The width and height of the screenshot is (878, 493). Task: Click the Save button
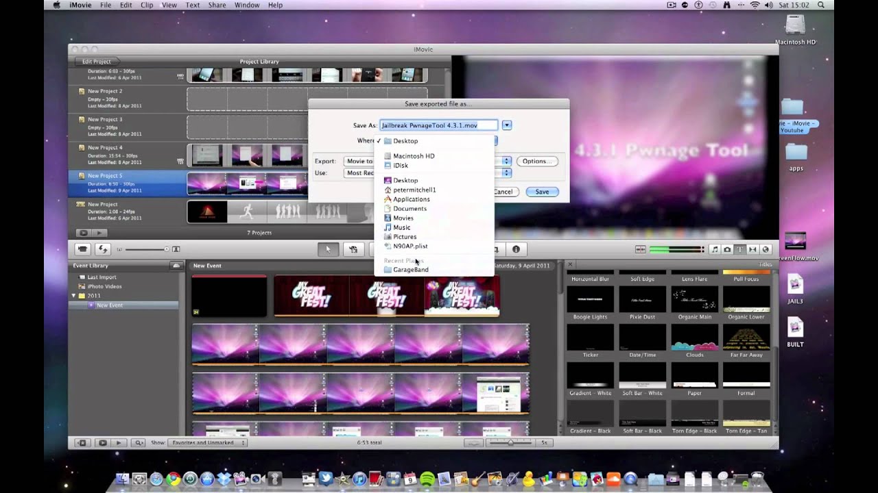pos(542,192)
